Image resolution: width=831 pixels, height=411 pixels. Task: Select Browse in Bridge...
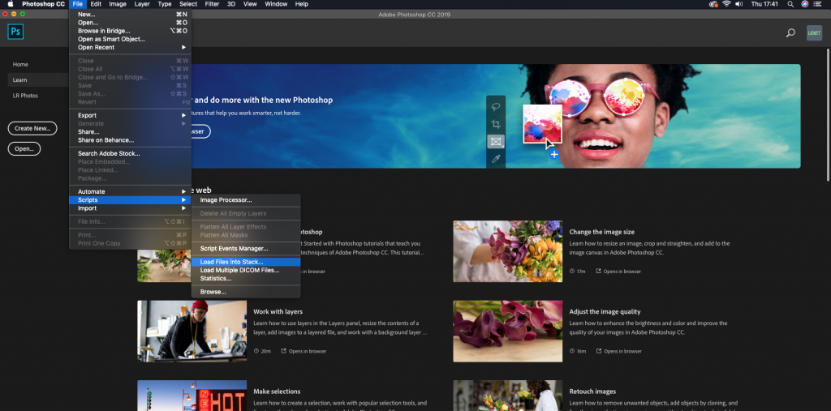tap(131, 31)
